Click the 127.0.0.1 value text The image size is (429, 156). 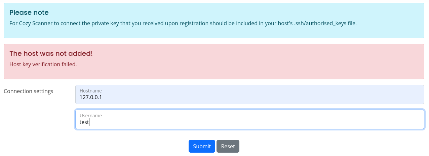90,97
